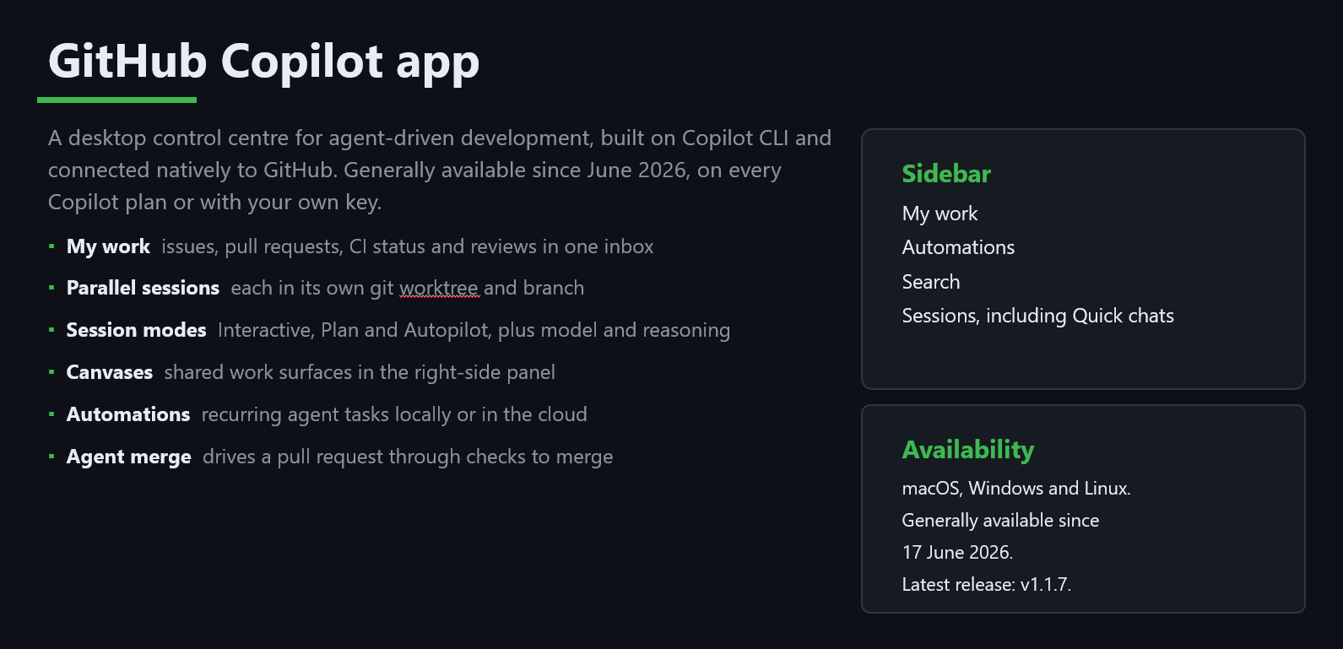This screenshot has width=1343, height=649.
Task: Click 'Sessions, including Quick chats' line
Action: (x=1038, y=316)
